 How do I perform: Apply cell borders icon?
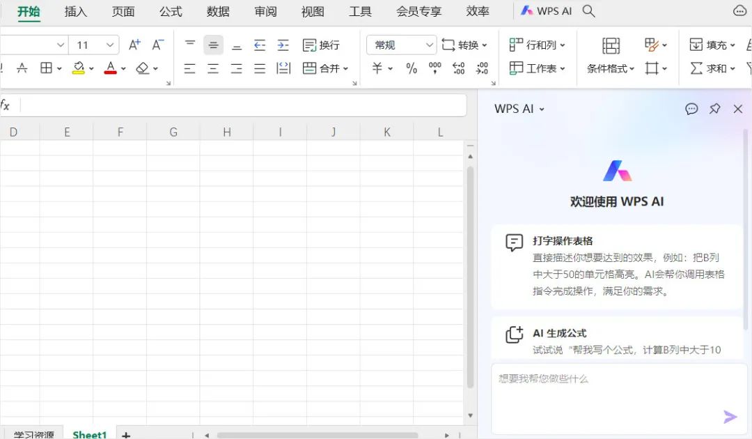tap(46, 68)
